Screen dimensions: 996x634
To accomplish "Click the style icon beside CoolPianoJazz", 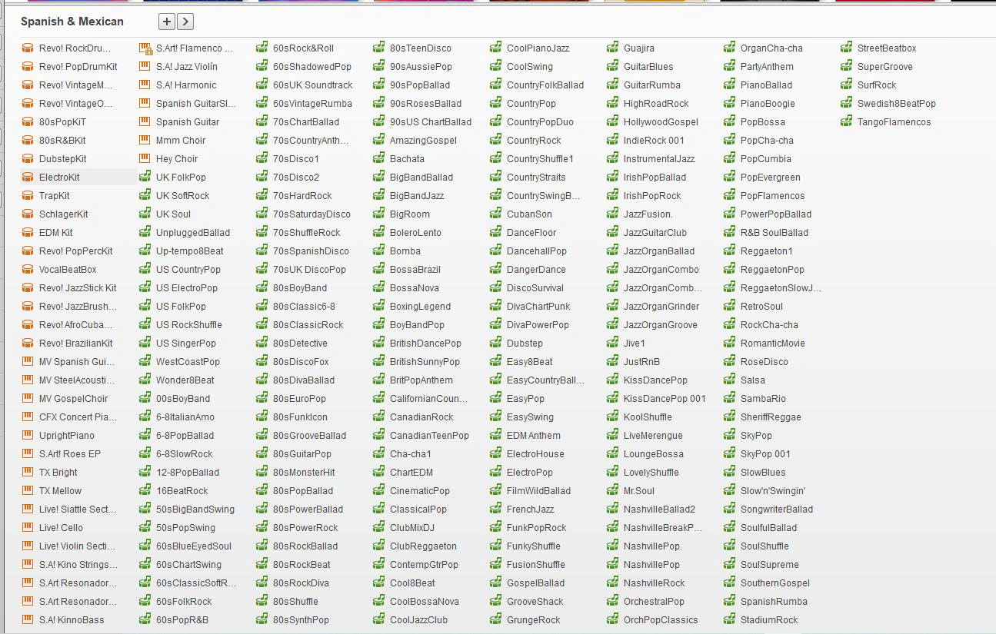I will (495, 48).
